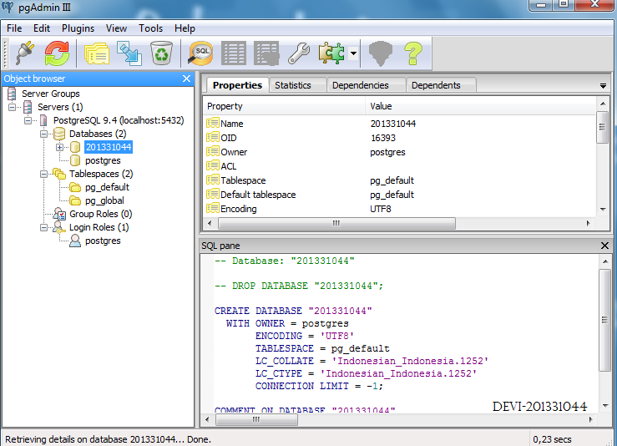Refresh the selected object
This screenshot has width=617, height=446.
click(x=57, y=53)
